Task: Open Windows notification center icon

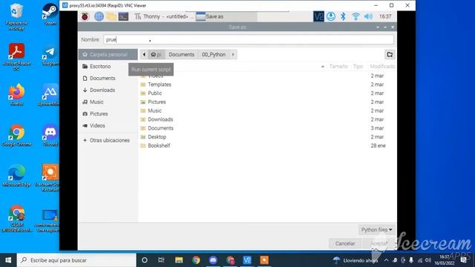Action: tap(463, 260)
